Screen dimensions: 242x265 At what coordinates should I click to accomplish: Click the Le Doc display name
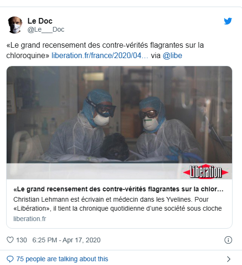(x=40, y=21)
